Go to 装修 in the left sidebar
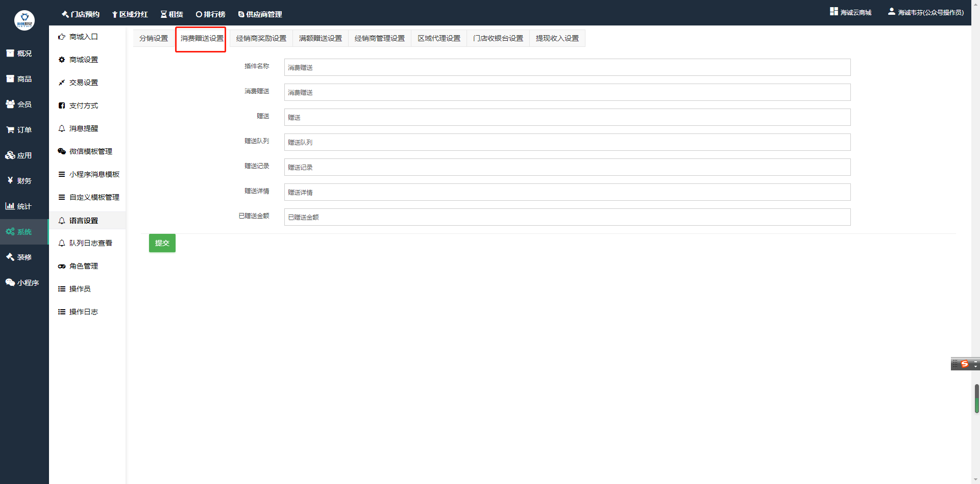The image size is (980, 484). [24, 257]
